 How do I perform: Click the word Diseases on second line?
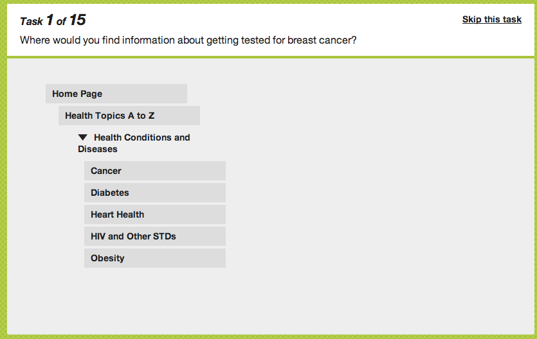pos(98,149)
